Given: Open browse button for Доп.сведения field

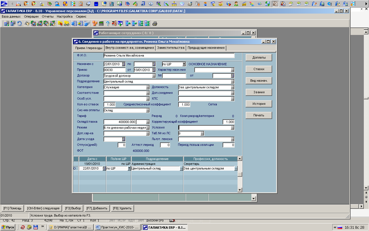Looking at the screenshot, I should click(x=232, y=93).
